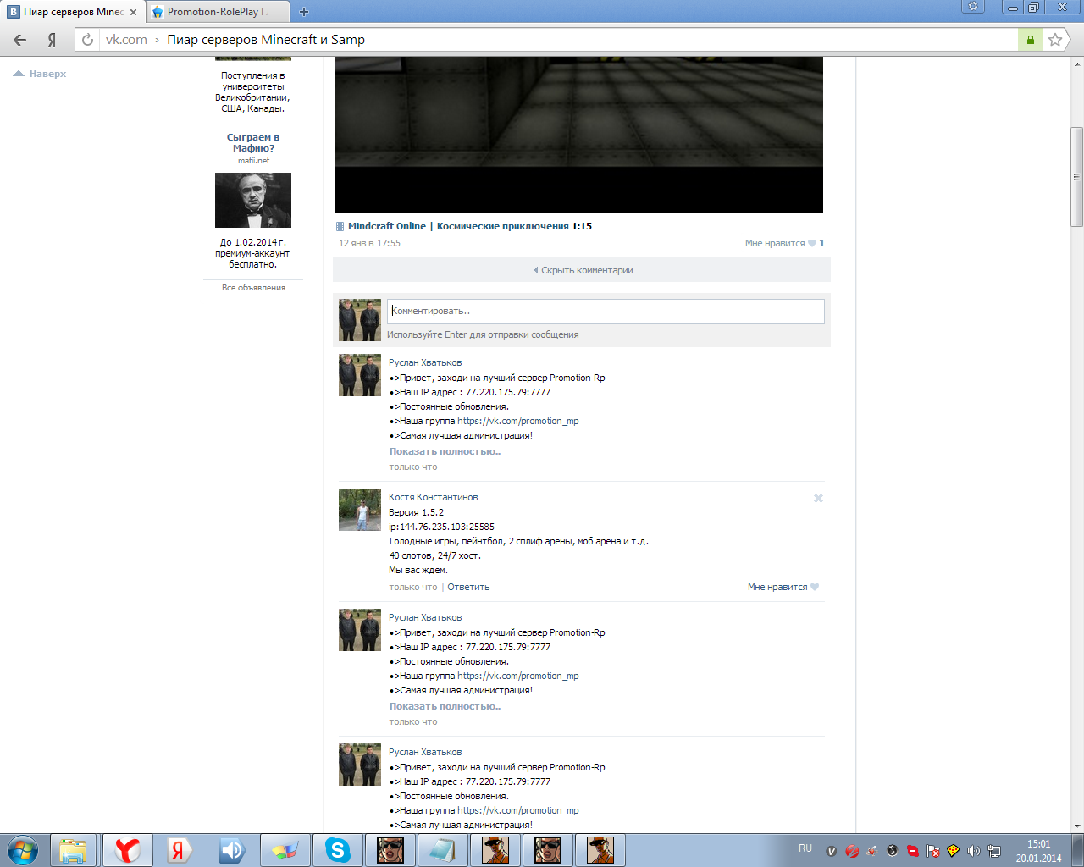
Task: Click the ip:144.76.235.103:25585 text line
Action: coord(441,527)
